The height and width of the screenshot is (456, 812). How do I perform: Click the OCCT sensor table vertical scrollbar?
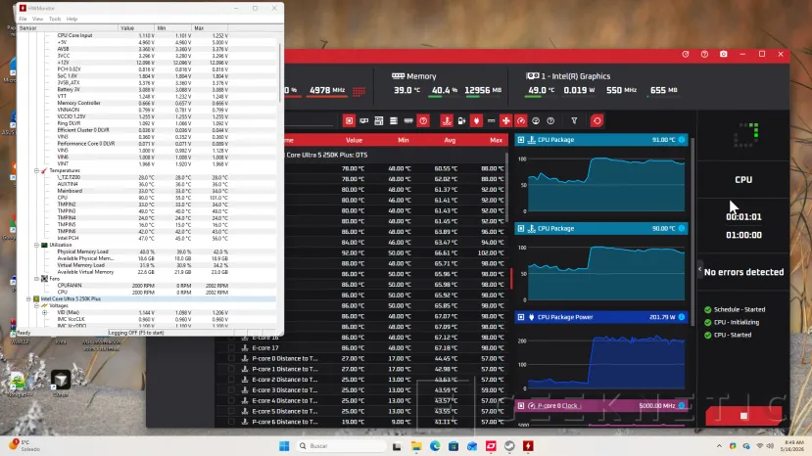(x=507, y=186)
